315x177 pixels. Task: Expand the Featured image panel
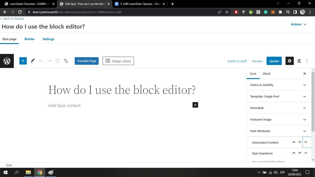coord(278,120)
